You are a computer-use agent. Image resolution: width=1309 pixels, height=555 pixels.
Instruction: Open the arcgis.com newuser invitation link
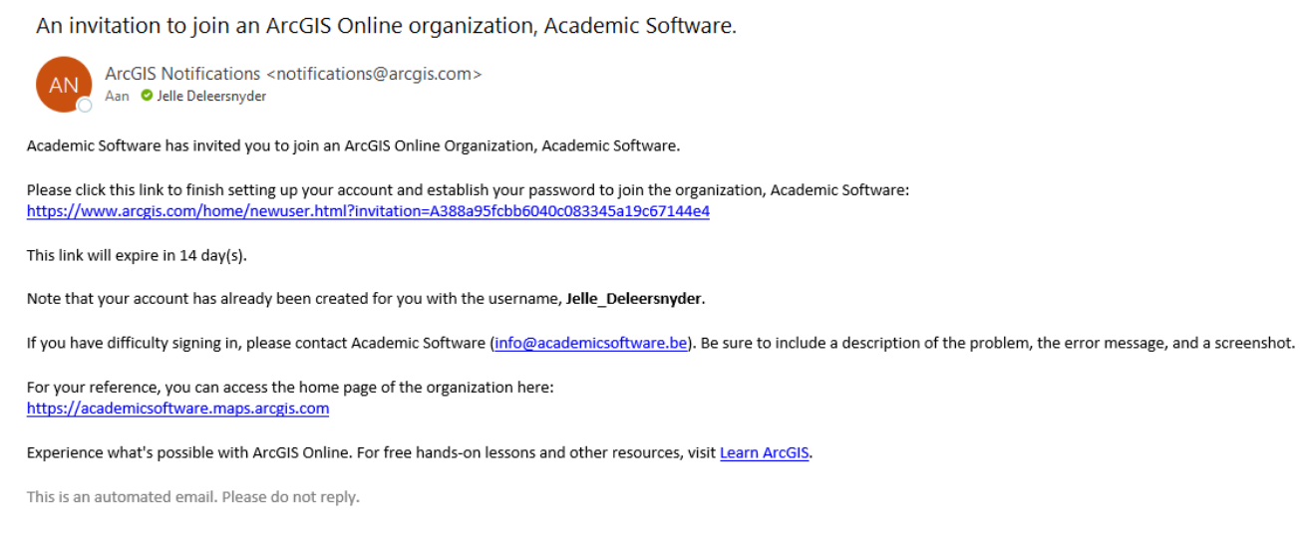click(368, 211)
